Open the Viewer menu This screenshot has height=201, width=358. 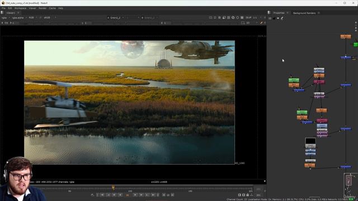[32, 8]
